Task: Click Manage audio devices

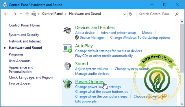Action: (x=92, y=74)
